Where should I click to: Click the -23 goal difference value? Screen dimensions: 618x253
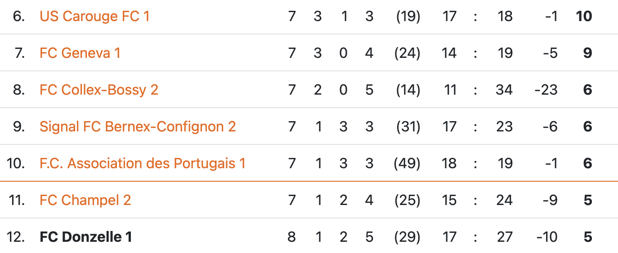[x=546, y=90]
